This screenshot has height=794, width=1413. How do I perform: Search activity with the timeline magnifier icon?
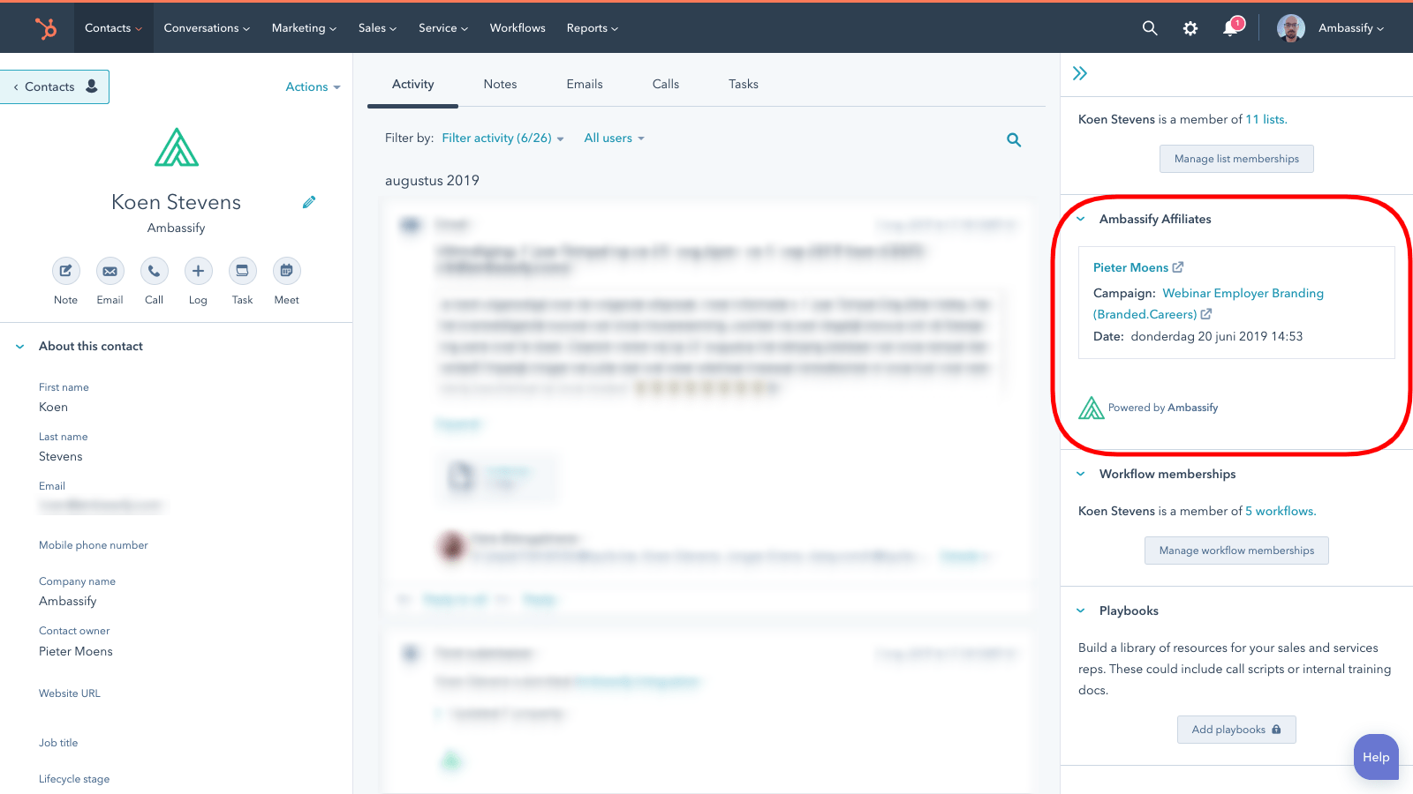[1014, 139]
